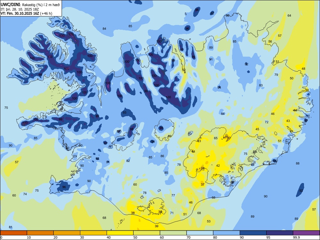This screenshot has height=240, width=320.
Task: Click the legend tick label '95'
Action: pyautogui.click(x=268, y=237)
